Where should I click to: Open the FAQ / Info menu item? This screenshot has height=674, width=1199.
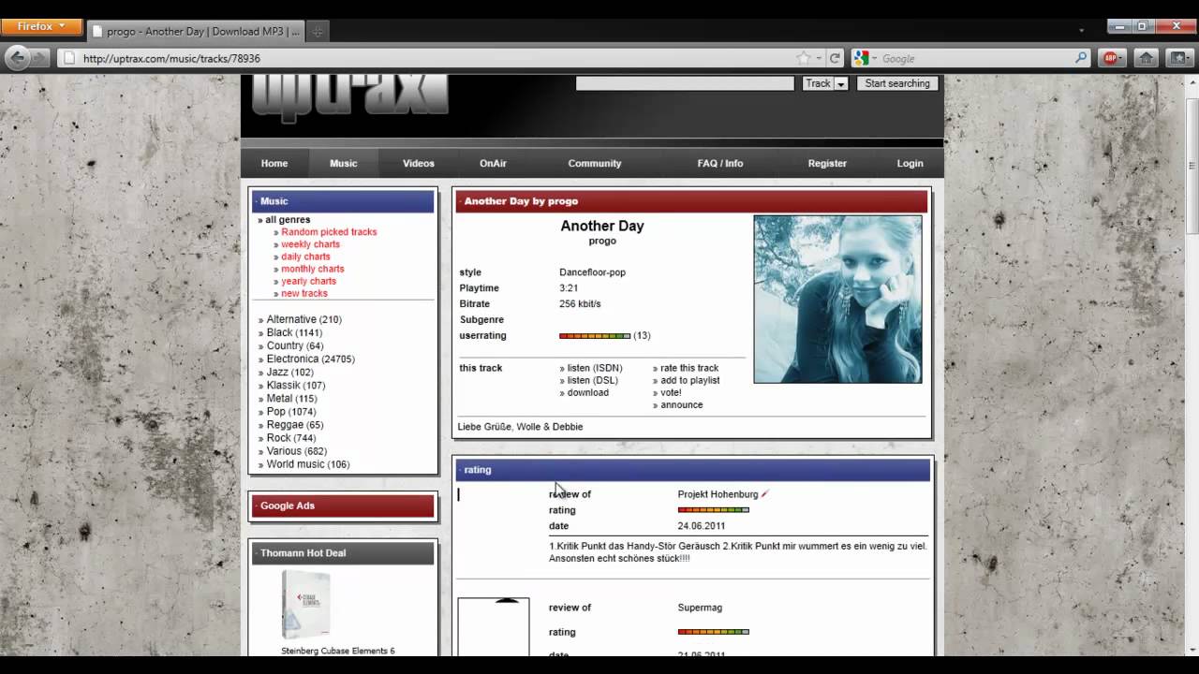[720, 163]
